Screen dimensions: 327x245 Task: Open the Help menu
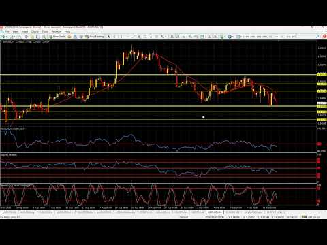pos(67,31)
